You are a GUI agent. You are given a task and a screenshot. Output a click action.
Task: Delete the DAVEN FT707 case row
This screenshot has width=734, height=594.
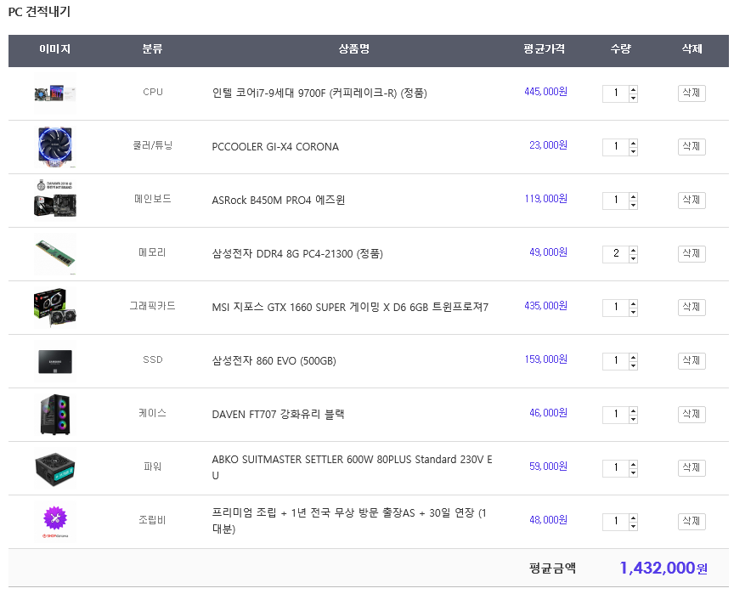click(x=692, y=414)
